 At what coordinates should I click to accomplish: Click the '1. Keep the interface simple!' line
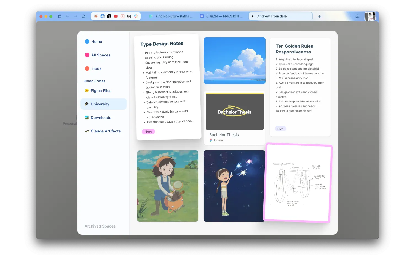click(x=294, y=59)
